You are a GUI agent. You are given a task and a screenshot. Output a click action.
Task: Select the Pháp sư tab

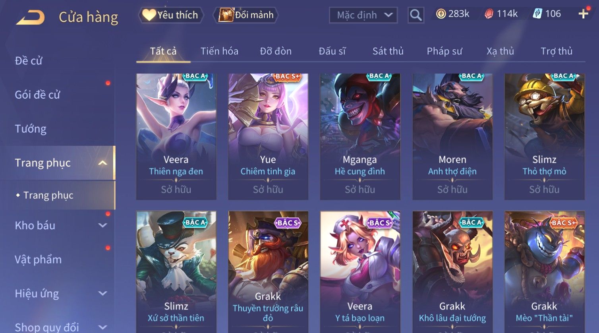point(444,51)
